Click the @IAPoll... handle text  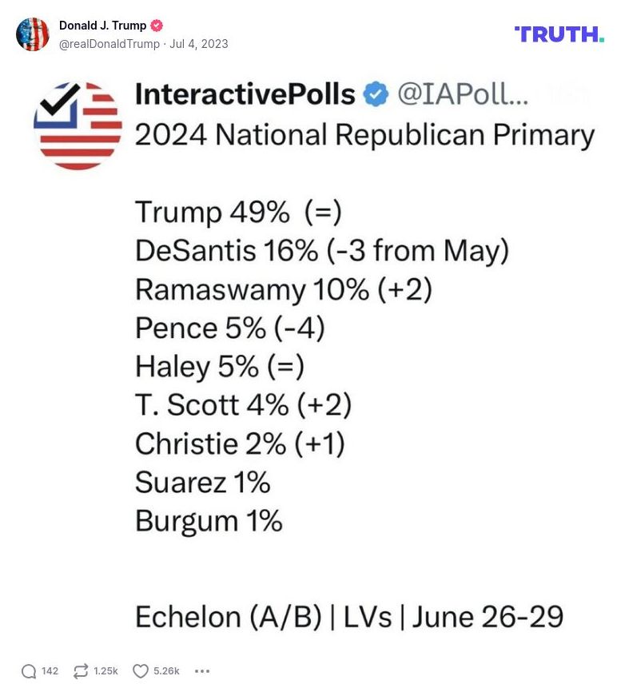pos(463,95)
